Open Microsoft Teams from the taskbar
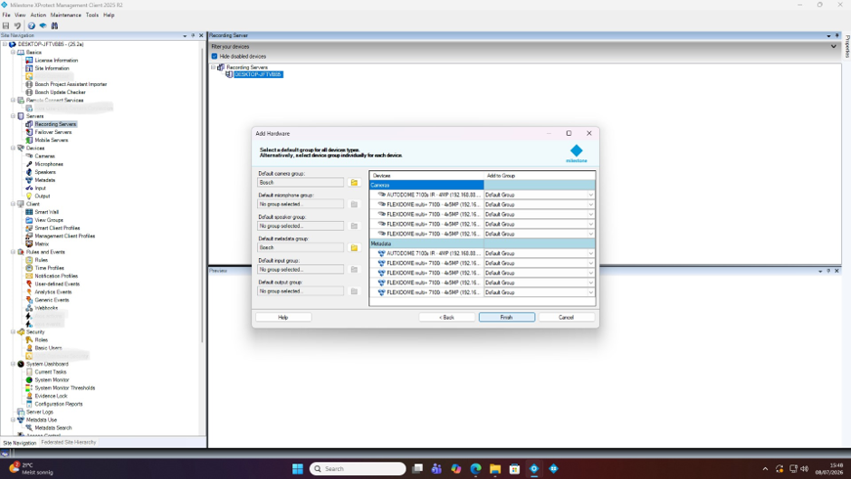851x479 pixels. coord(436,469)
